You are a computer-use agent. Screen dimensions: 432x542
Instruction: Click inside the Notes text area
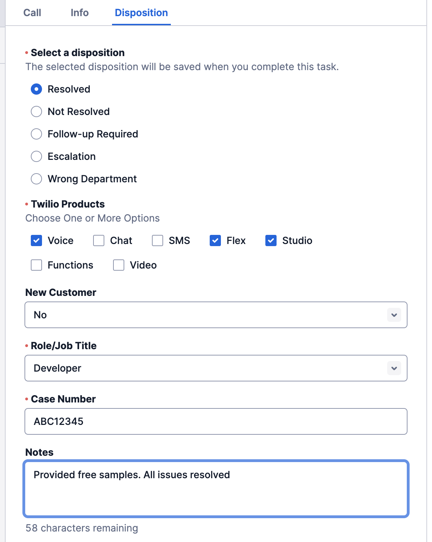coord(216,489)
